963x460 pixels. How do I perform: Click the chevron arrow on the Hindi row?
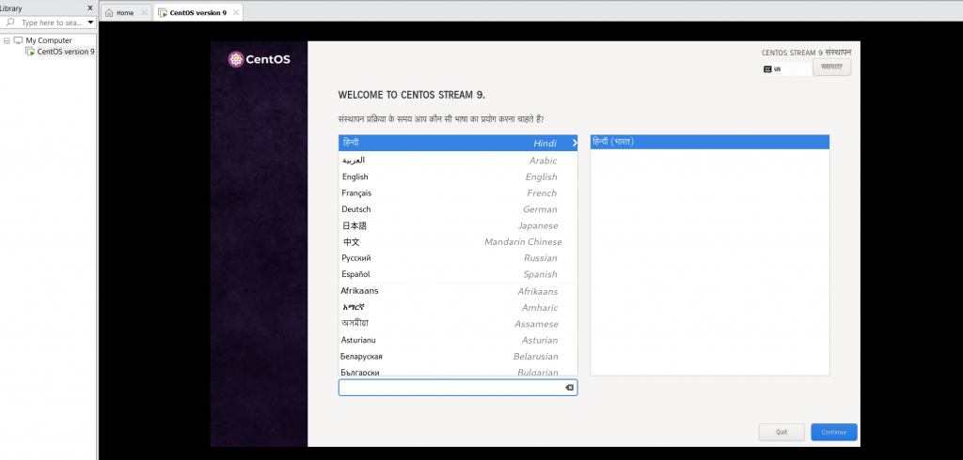[x=575, y=143]
